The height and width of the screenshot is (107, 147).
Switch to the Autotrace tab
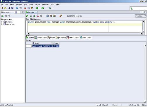[61, 38]
